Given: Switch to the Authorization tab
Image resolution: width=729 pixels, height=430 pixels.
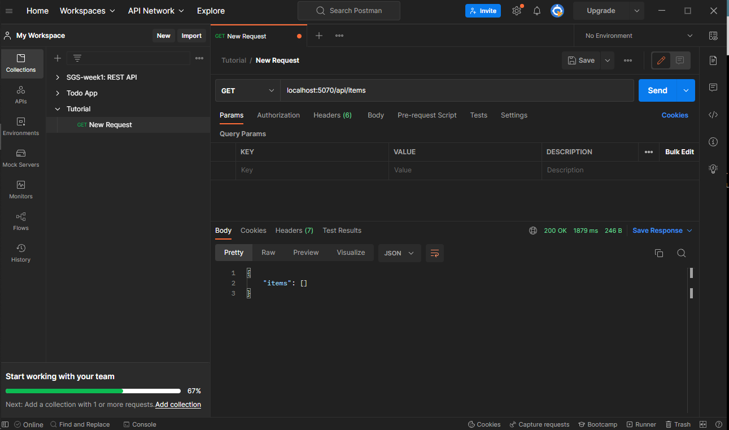Looking at the screenshot, I should click(x=278, y=115).
